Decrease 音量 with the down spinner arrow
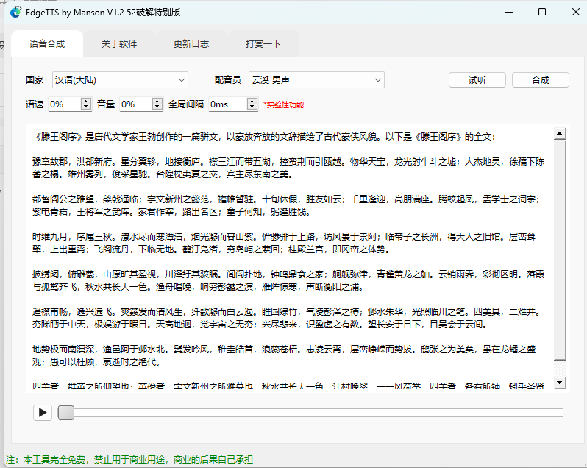Image resolution: width=587 pixels, height=468 pixels. tap(157, 107)
